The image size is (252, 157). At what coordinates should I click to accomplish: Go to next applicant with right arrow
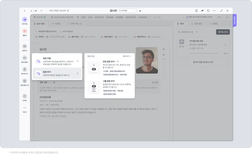[41, 11]
